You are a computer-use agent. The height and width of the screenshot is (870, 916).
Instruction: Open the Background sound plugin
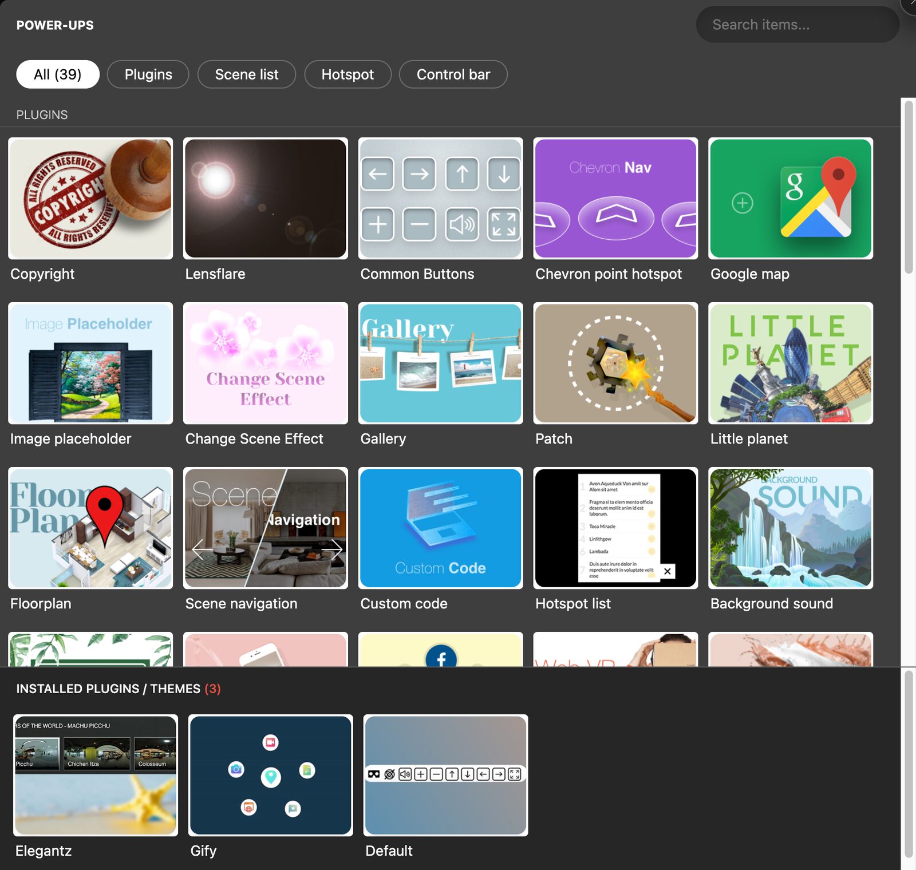pyautogui.click(x=791, y=528)
